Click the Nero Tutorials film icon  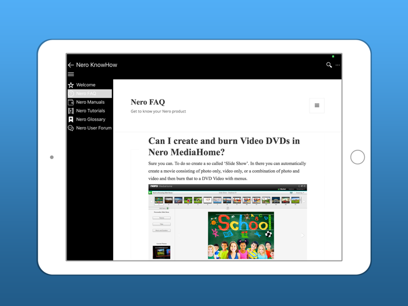point(71,111)
